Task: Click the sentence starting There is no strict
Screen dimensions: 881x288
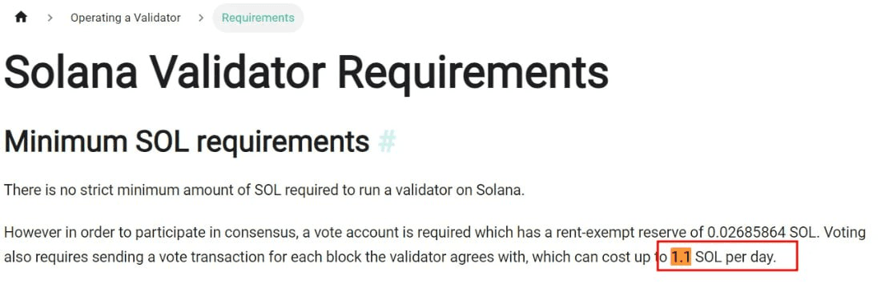Action: (x=264, y=190)
